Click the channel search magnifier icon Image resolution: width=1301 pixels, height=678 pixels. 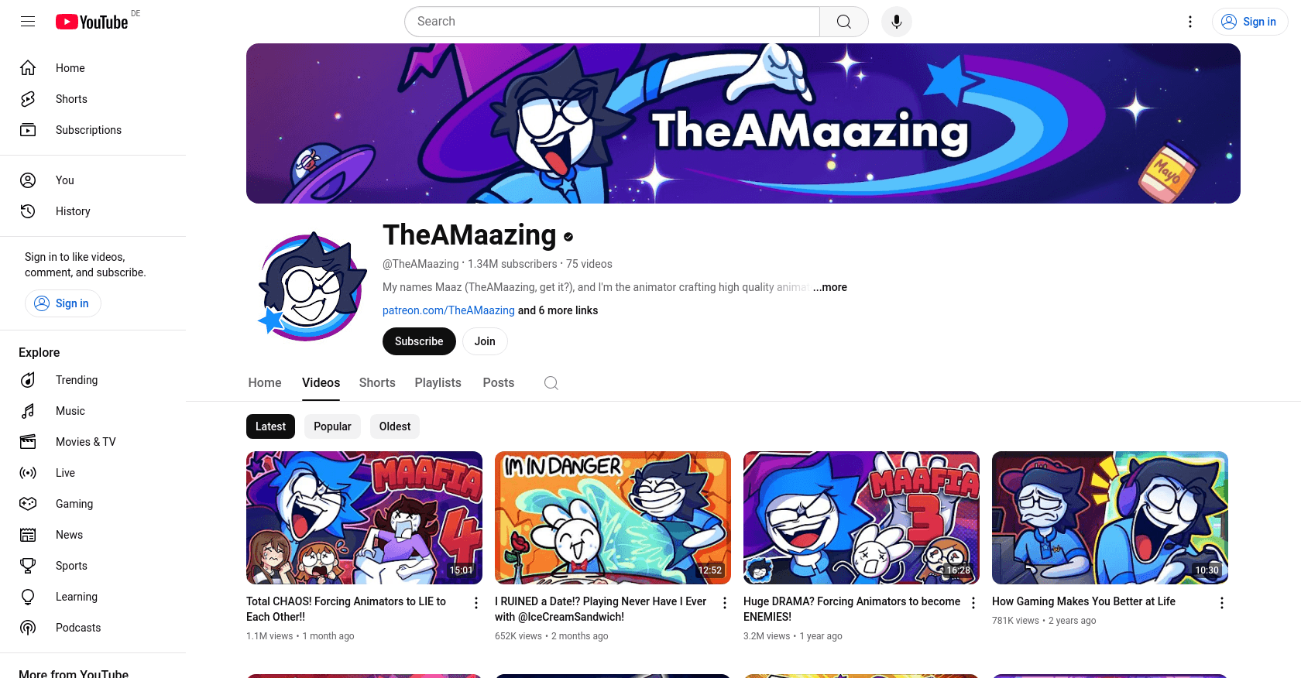click(551, 383)
